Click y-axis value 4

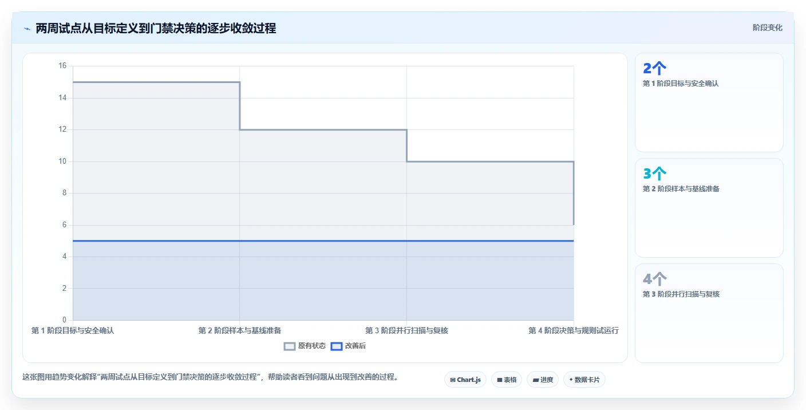(x=64, y=257)
